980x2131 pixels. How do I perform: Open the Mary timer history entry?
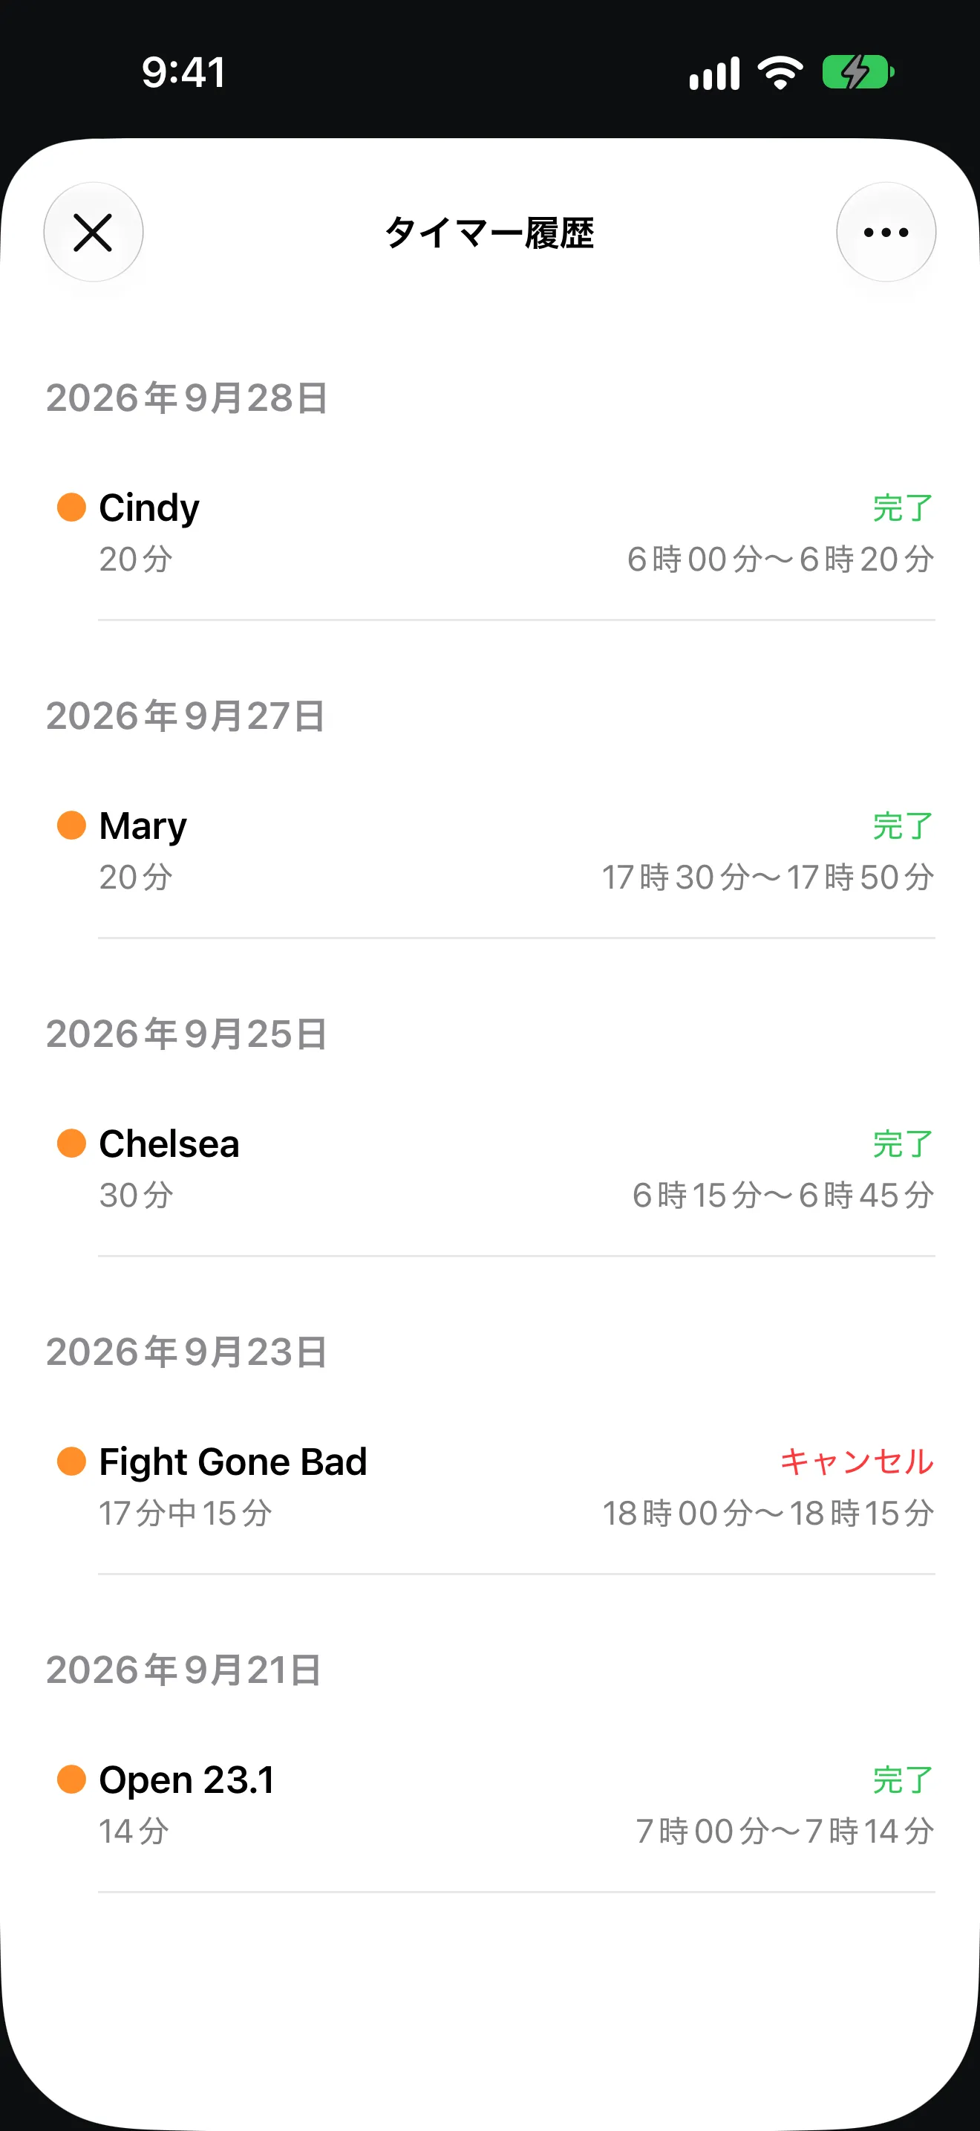point(490,852)
